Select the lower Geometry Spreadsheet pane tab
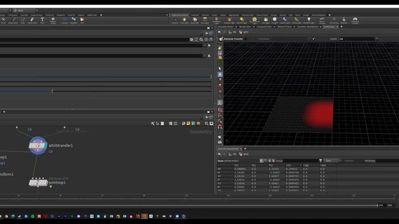Image resolution: width=399 pixels, height=224 pixels. pyautogui.click(x=228, y=149)
